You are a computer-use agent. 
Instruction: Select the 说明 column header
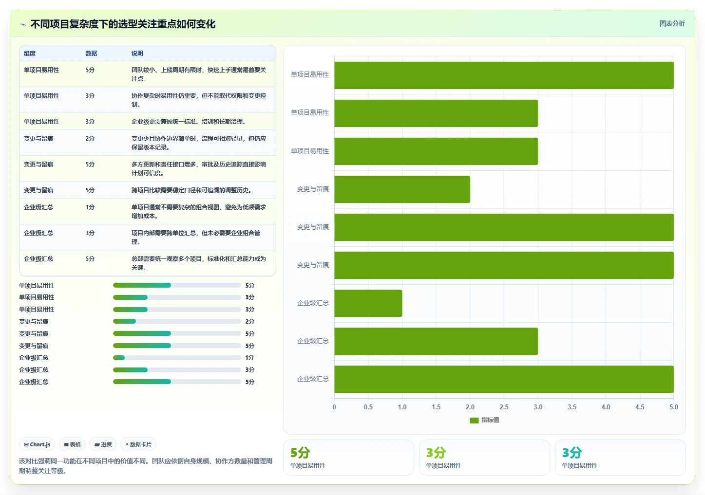[137, 54]
